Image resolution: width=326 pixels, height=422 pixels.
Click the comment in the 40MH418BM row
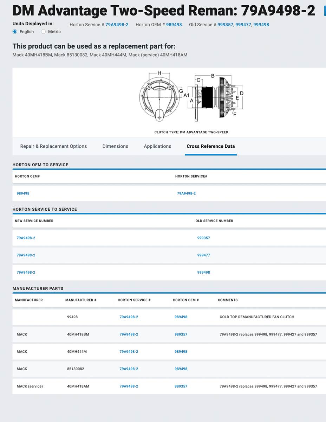(268, 334)
